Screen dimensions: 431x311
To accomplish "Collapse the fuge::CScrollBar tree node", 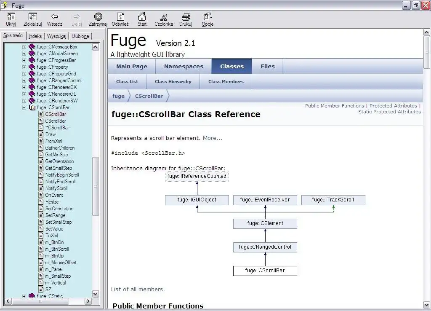I will click(24, 107).
